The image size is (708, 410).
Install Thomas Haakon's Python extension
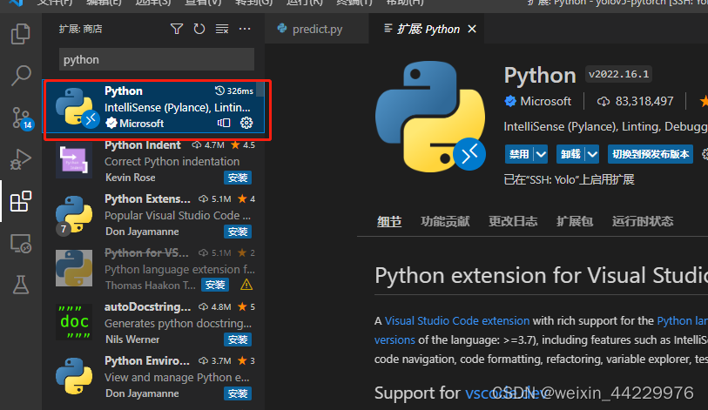click(x=215, y=285)
